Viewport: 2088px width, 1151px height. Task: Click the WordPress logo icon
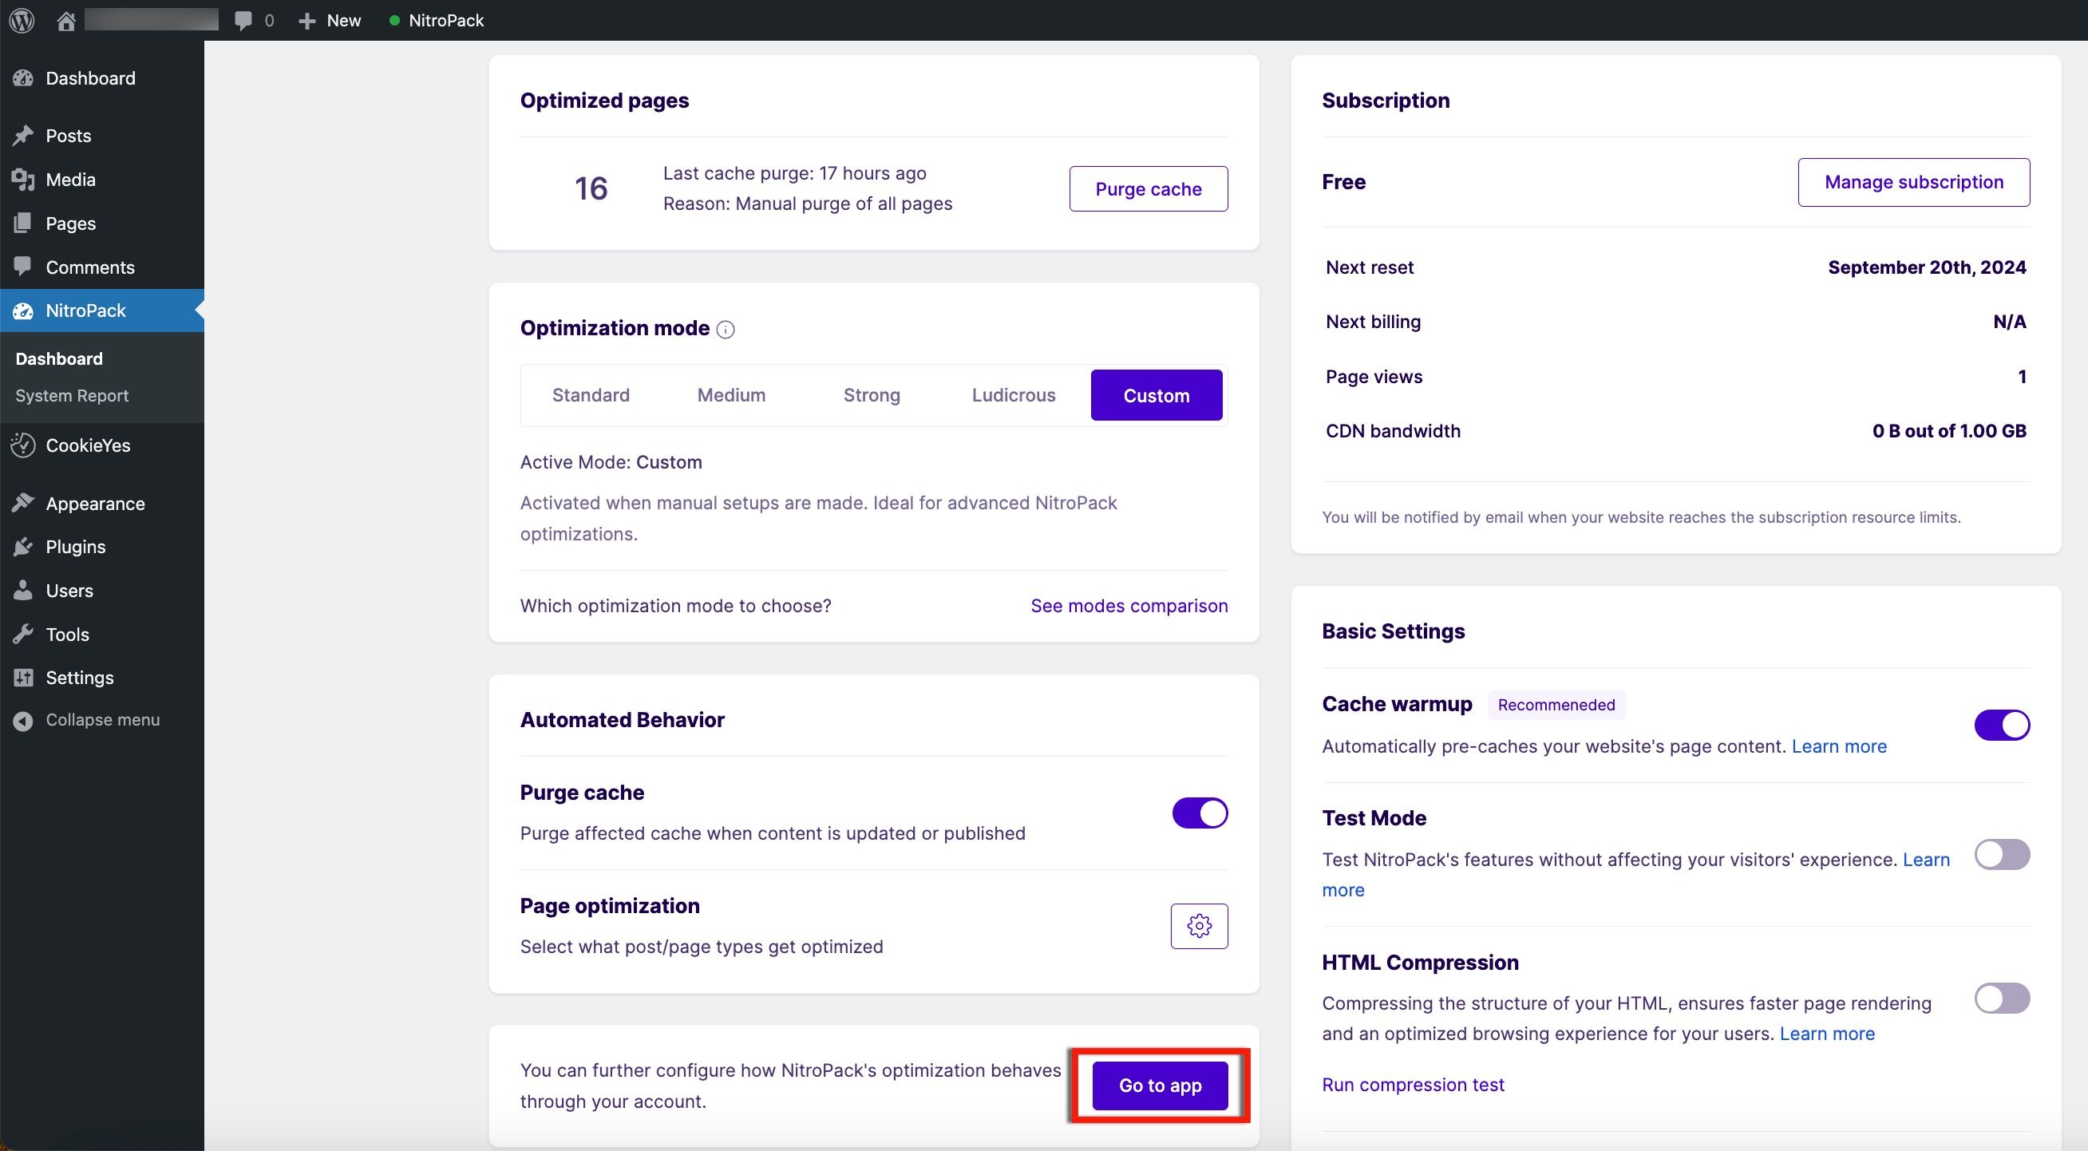pyautogui.click(x=22, y=20)
